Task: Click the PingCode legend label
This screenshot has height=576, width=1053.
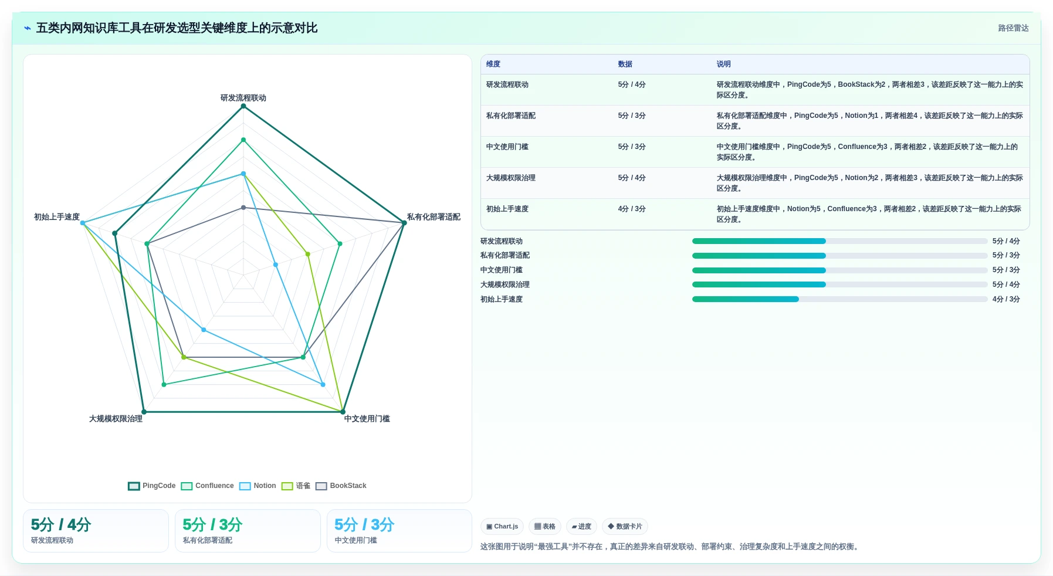Action: (159, 486)
